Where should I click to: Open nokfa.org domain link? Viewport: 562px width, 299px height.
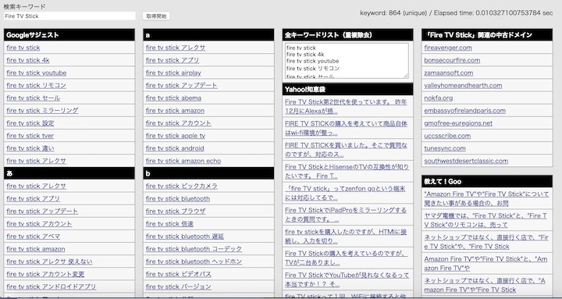(x=439, y=98)
